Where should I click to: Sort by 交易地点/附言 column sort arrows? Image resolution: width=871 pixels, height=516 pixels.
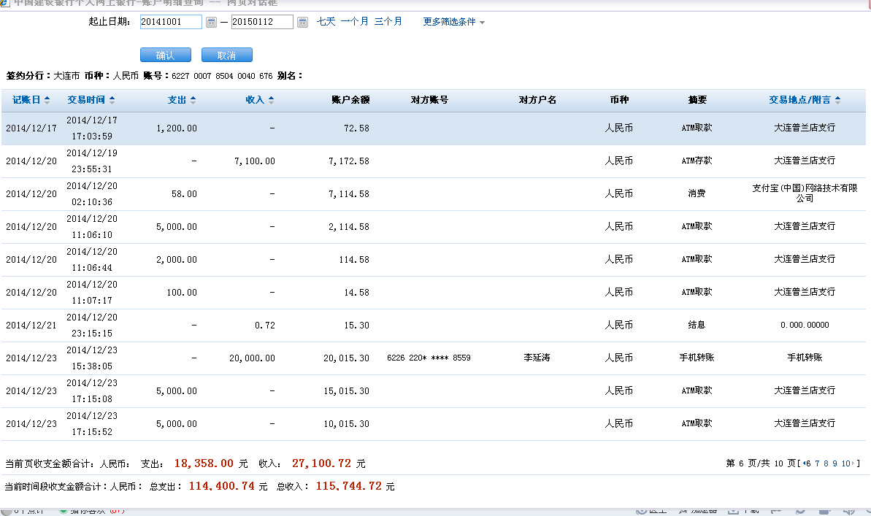(x=837, y=100)
